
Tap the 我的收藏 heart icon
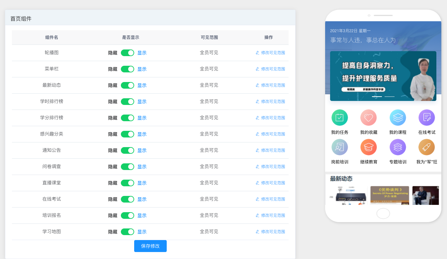[369, 118]
